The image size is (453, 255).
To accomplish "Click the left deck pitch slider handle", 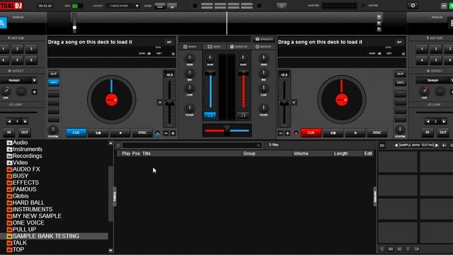I will (x=169, y=102).
